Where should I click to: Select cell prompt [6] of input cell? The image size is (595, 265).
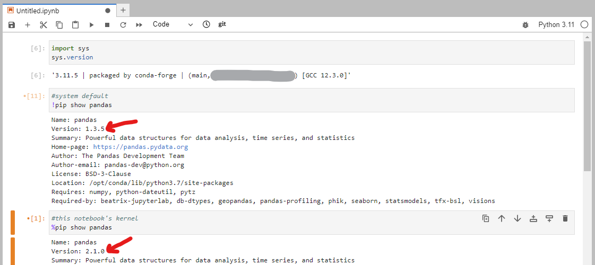(x=38, y=49)
